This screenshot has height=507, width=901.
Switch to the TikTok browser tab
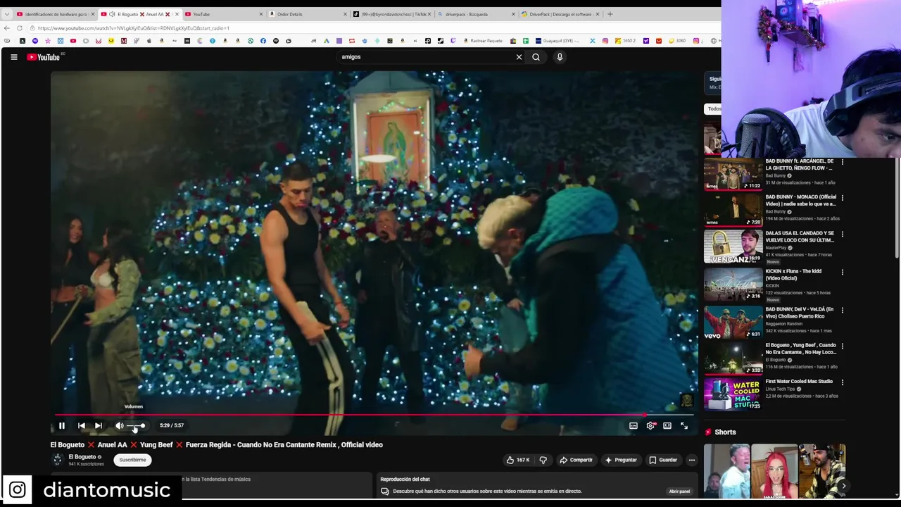pos(393,14)
